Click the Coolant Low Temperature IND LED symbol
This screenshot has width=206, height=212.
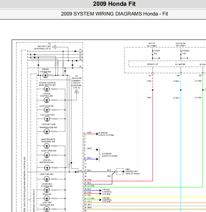pyautogui.click(x=47, y=131)
